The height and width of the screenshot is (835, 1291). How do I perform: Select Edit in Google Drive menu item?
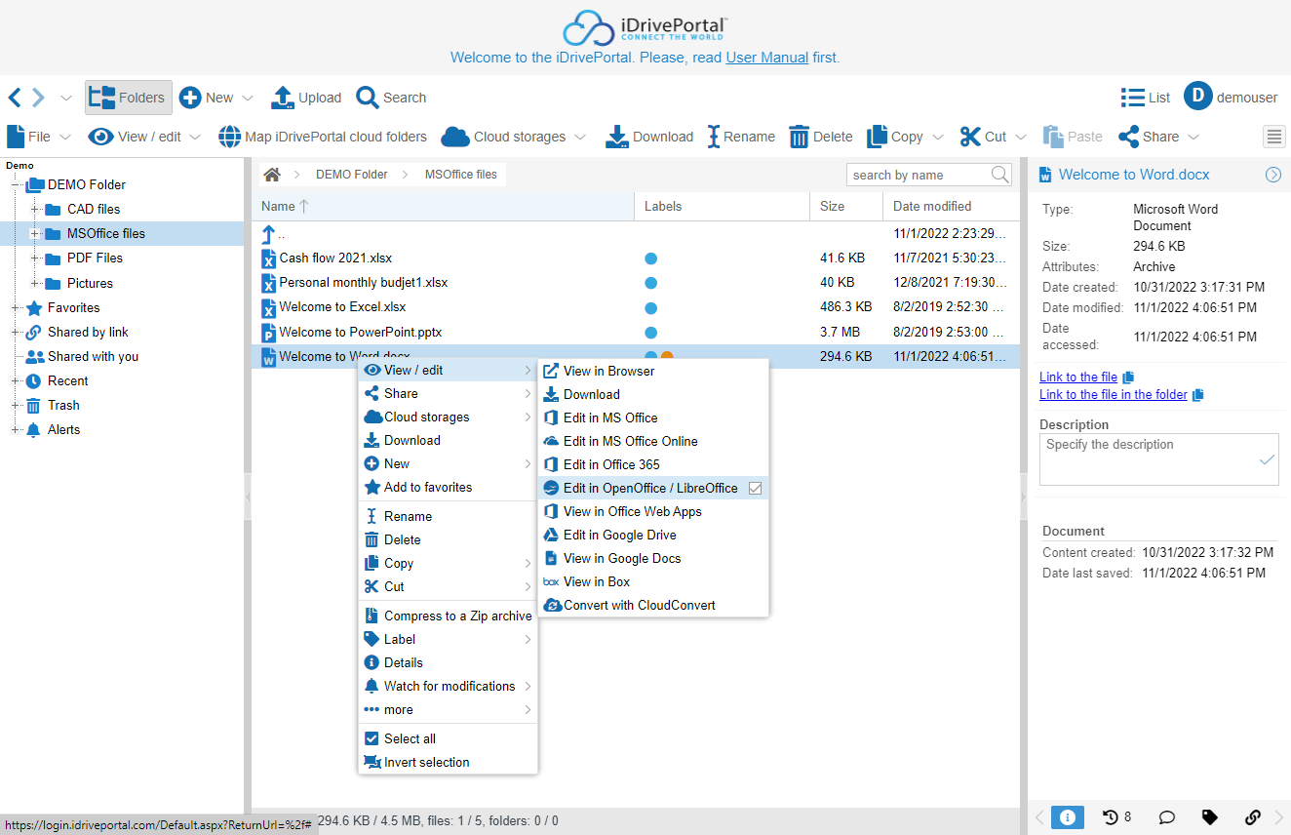click(619, 535)
